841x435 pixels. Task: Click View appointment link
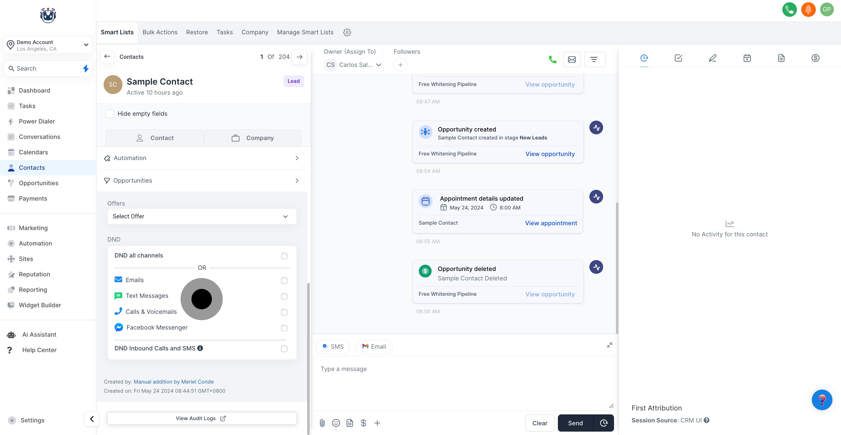551,223
